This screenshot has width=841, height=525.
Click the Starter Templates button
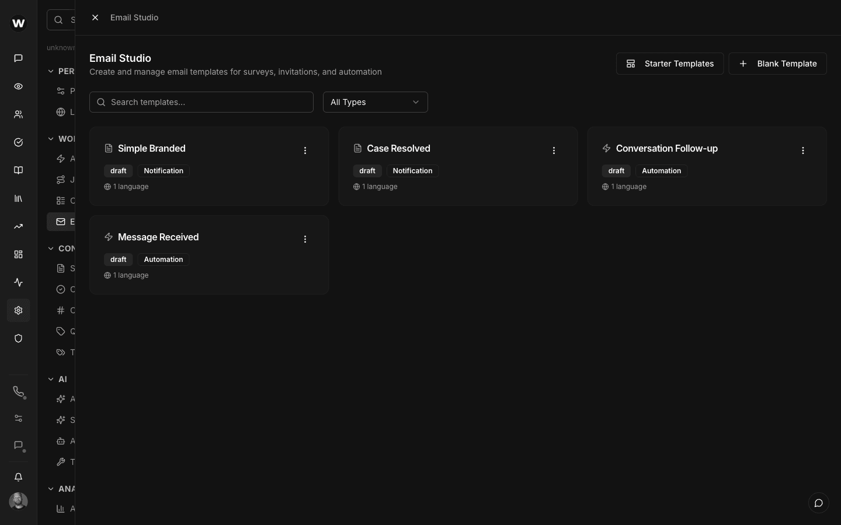pyautogui.click(x=669, y=64)
